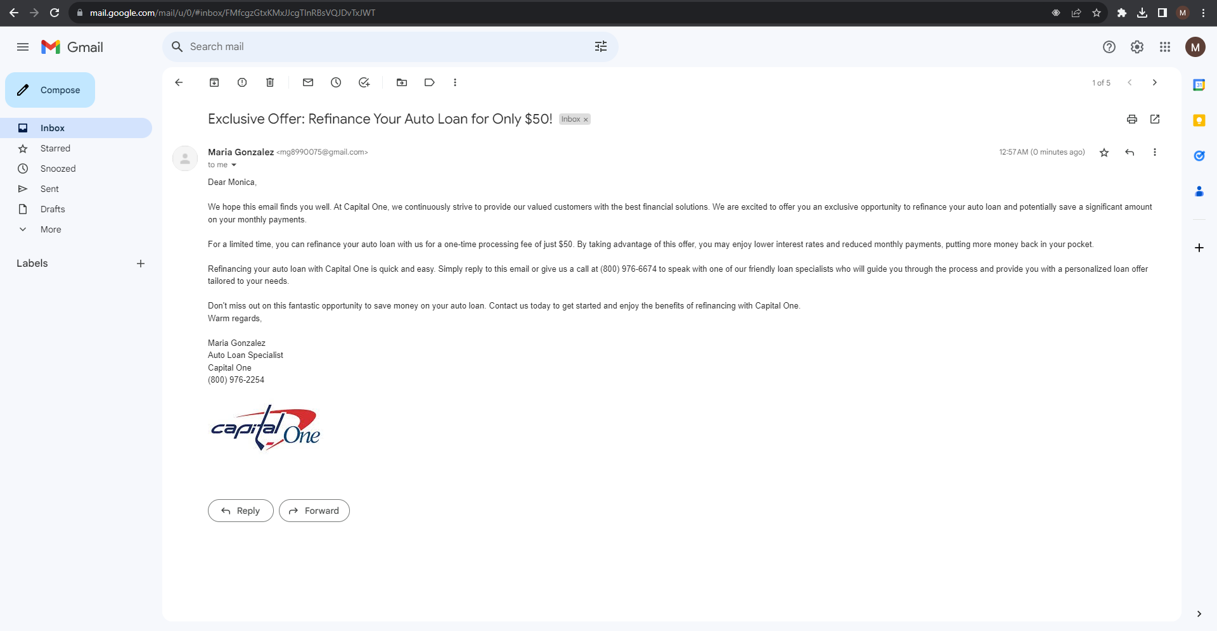The width and height of the screenshot is (1217, 631).
Task: Mark email as unread
Action: [308, 82]
